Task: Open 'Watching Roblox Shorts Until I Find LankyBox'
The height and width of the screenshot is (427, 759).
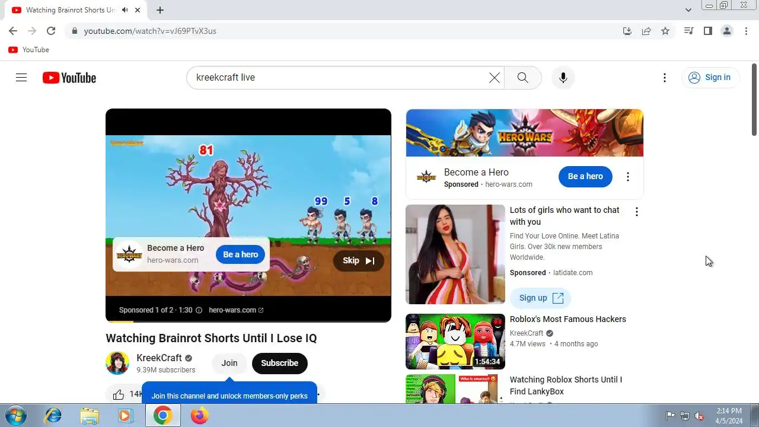Action: (x=566, y=385)
